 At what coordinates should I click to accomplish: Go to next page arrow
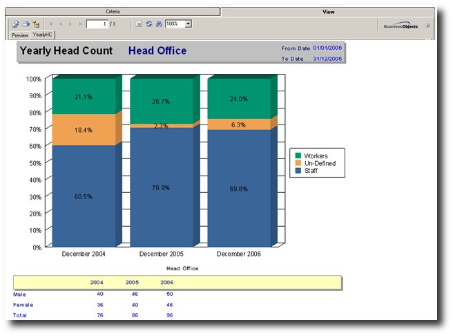[x=70, y=24]
